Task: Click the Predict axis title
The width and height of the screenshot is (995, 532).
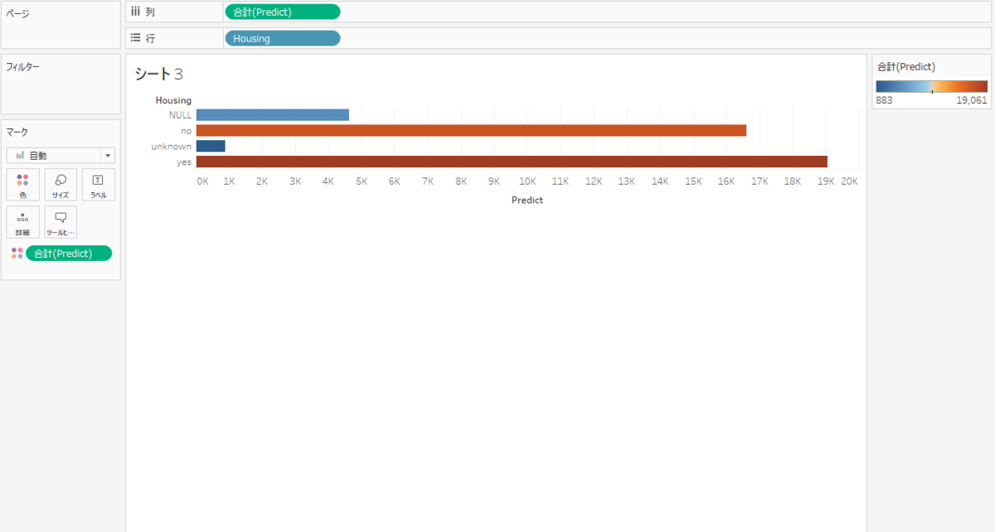Action: (x=527, y=200)
